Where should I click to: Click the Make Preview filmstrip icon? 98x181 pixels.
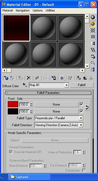coord(93,50)
